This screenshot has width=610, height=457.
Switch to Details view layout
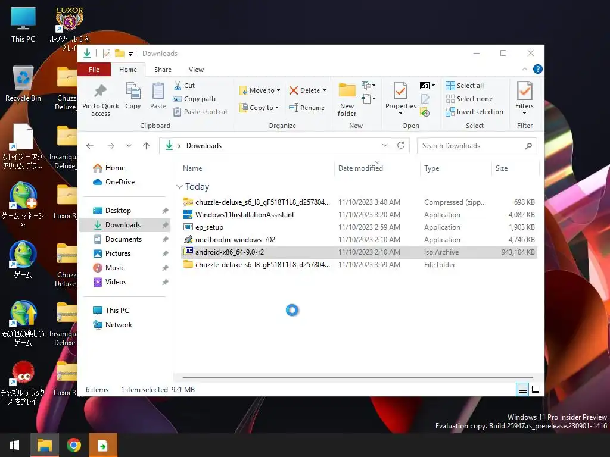coord(523,389)
